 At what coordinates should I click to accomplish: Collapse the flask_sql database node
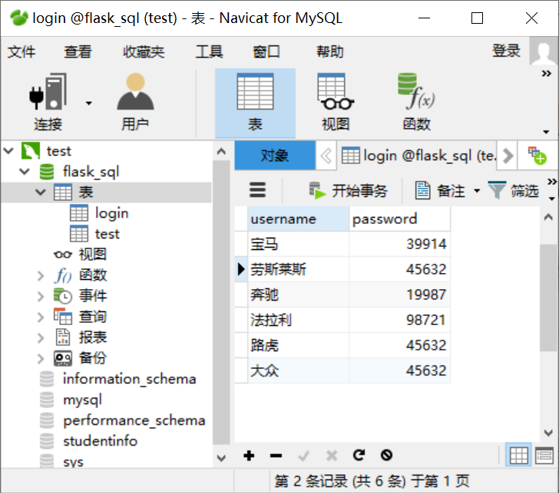click(25, 172)
